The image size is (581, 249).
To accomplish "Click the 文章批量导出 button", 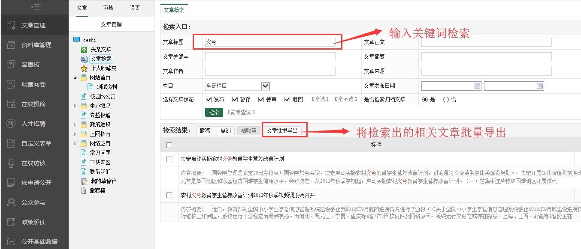I will tap(282, 130).
